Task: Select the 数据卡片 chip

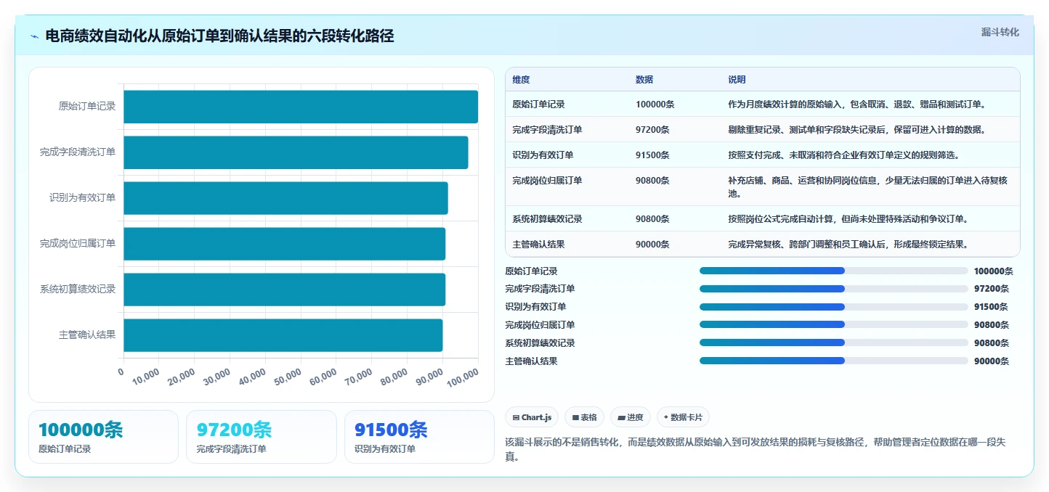Action: [x=683, y=417]
